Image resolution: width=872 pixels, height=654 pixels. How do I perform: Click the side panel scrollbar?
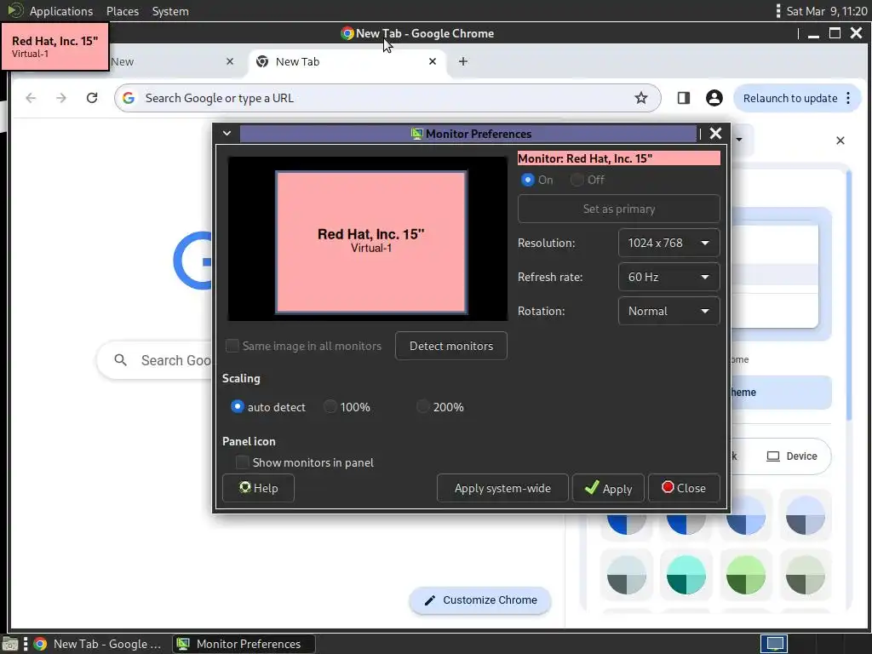[x=849, y=295]
